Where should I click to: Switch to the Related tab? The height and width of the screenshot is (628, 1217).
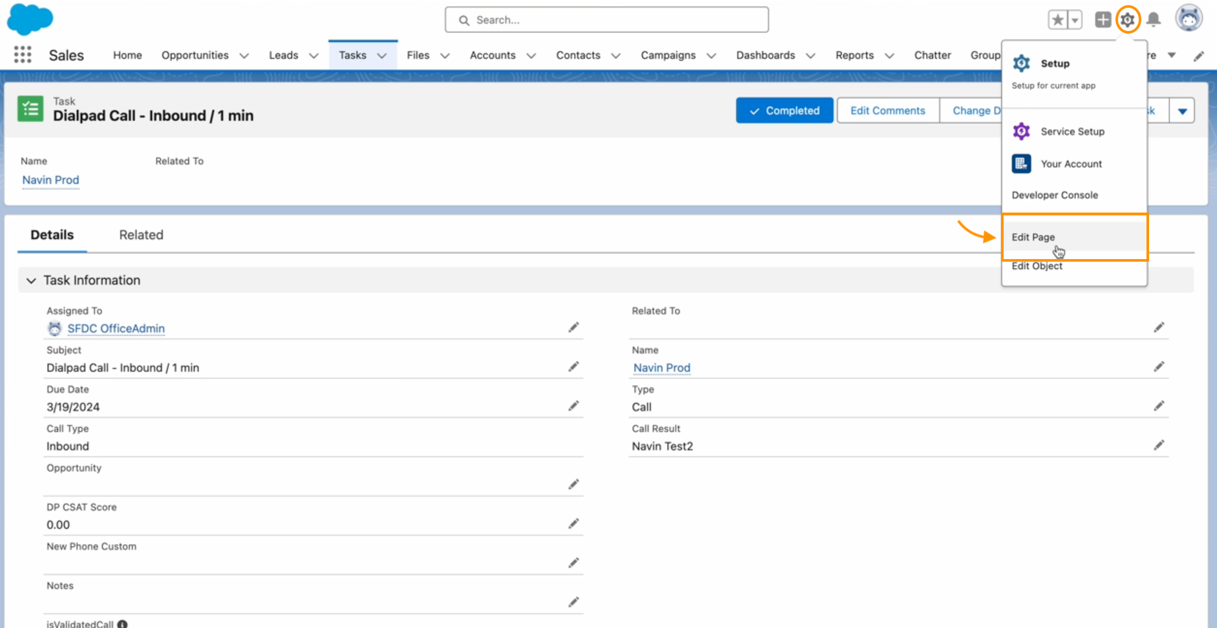pyautogui.click(x=141, y=235)
